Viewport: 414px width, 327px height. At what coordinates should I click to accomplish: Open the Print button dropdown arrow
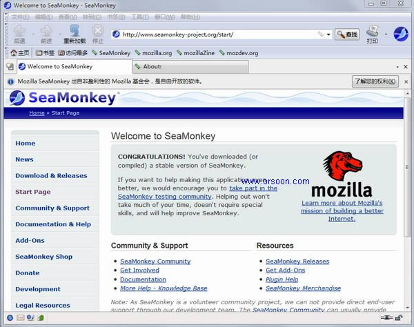384,34
